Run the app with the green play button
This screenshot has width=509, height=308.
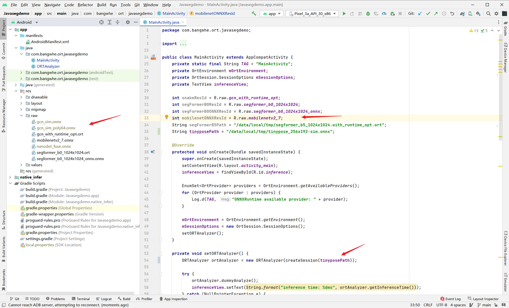click(344, 13)
